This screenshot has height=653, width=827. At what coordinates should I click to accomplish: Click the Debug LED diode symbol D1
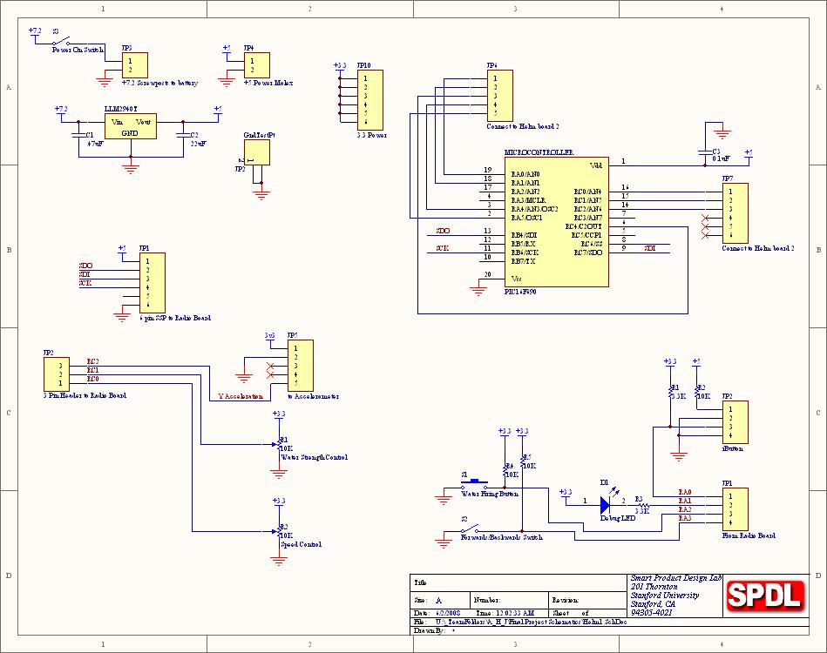(609, 509)
